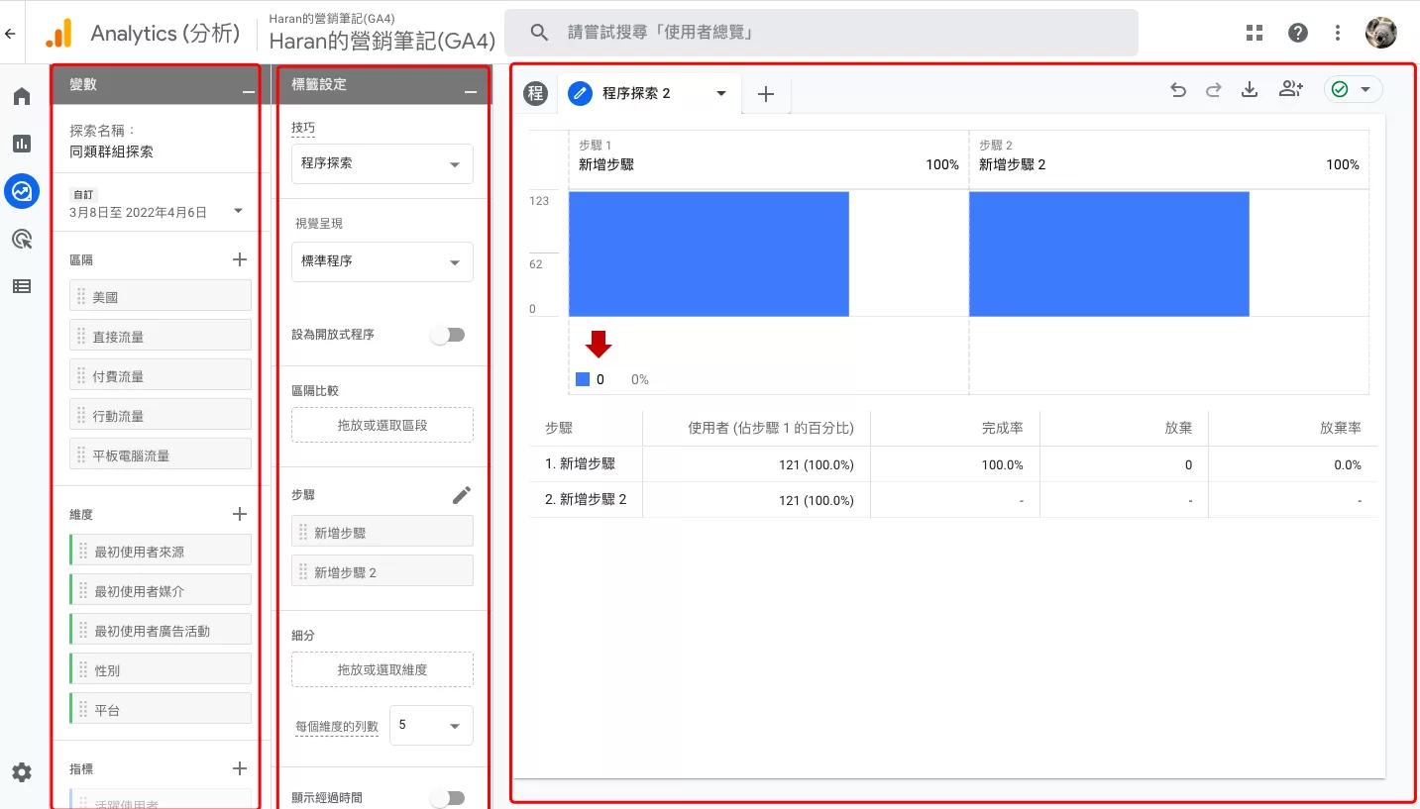Click the property name Haran的營銷筆記(GA4)
Screen dimensions: 1420x809
click(x=382, y=40)
